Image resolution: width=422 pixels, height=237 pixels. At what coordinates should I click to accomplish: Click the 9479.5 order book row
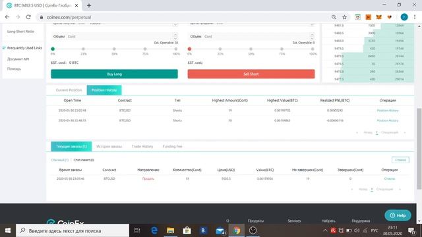coord(368,48)
